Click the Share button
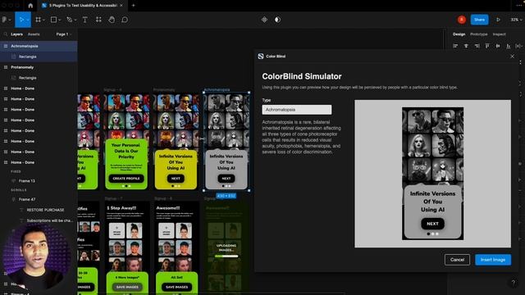The image size is (525, 295). click(x=479, y=20)
